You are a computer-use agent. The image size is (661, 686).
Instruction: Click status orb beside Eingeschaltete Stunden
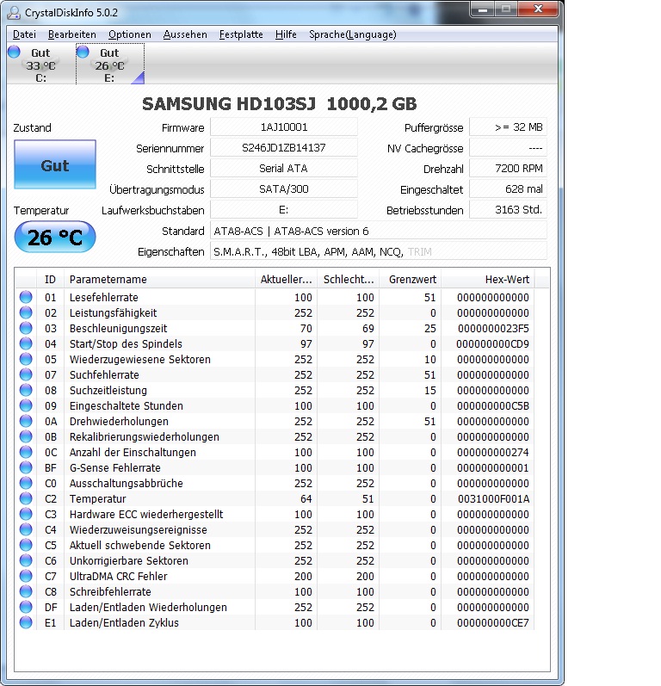click(26, 405)
